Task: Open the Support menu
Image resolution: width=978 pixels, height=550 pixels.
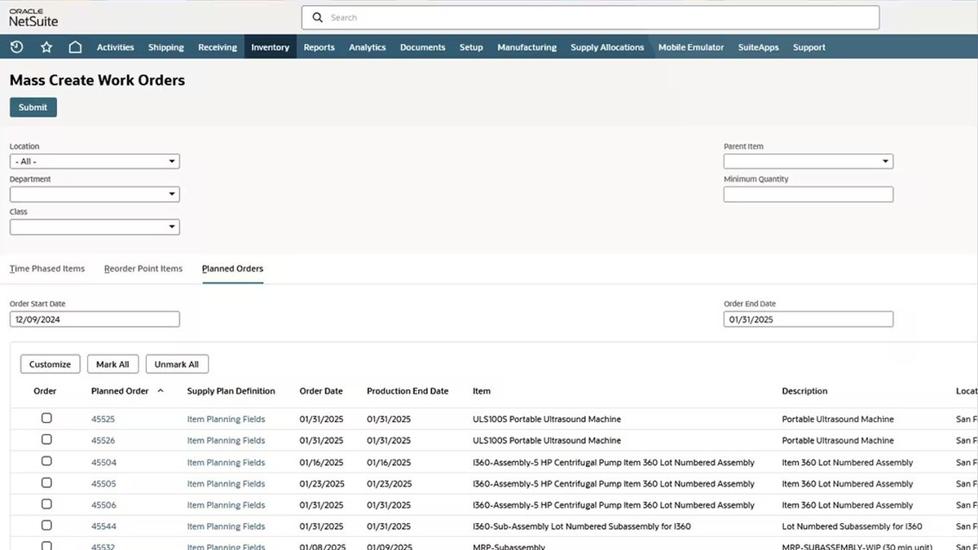Action: pos(809,47)
